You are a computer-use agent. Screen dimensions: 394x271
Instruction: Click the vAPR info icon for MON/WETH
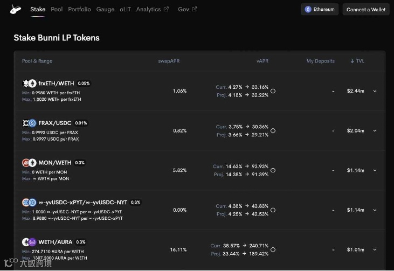(x=273, y=170)
